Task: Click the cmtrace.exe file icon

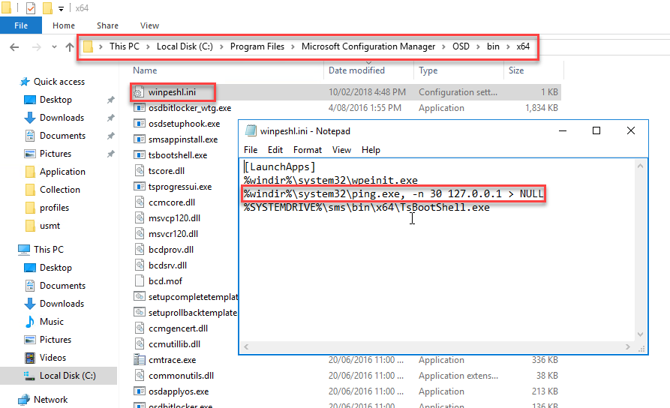Action: pyautogui.click(x=139, y=360)
